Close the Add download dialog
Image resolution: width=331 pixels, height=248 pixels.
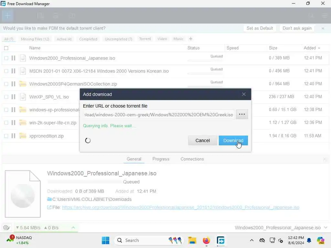(x=244, y=94)
